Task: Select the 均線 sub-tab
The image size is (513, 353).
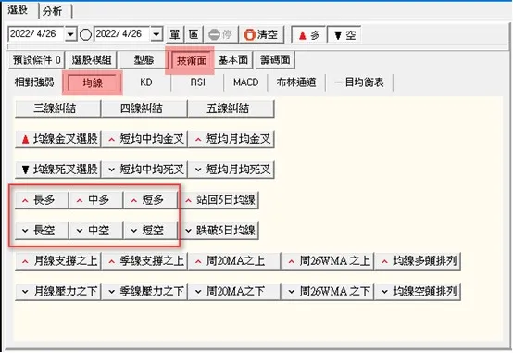Action: click(93, 82)
